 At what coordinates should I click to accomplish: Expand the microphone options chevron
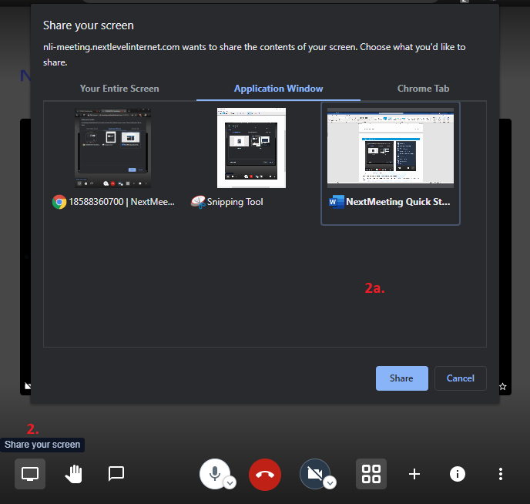click(230, 482)
